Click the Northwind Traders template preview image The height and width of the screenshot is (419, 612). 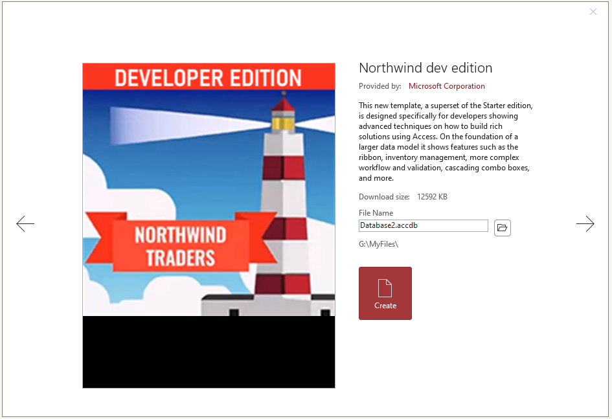pyautogui.click(x=209, y=225)
